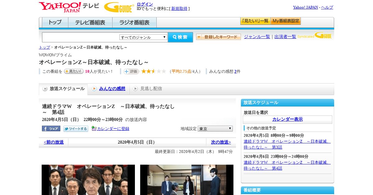Click the right drama photo of office scene
The image size is (373, 195).
point(187,180)
